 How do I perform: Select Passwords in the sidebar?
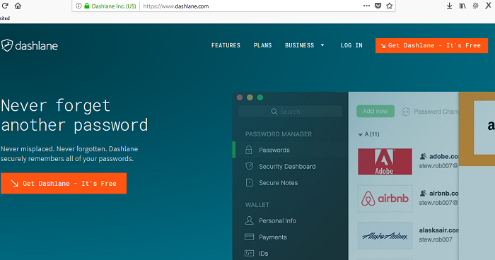(274, 150)
